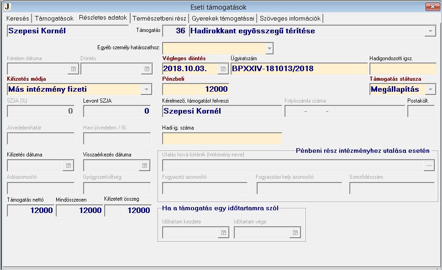Click the Hadigondozotti igsz. input field
Screen dimensions: 442x270
tap(403, 69)
